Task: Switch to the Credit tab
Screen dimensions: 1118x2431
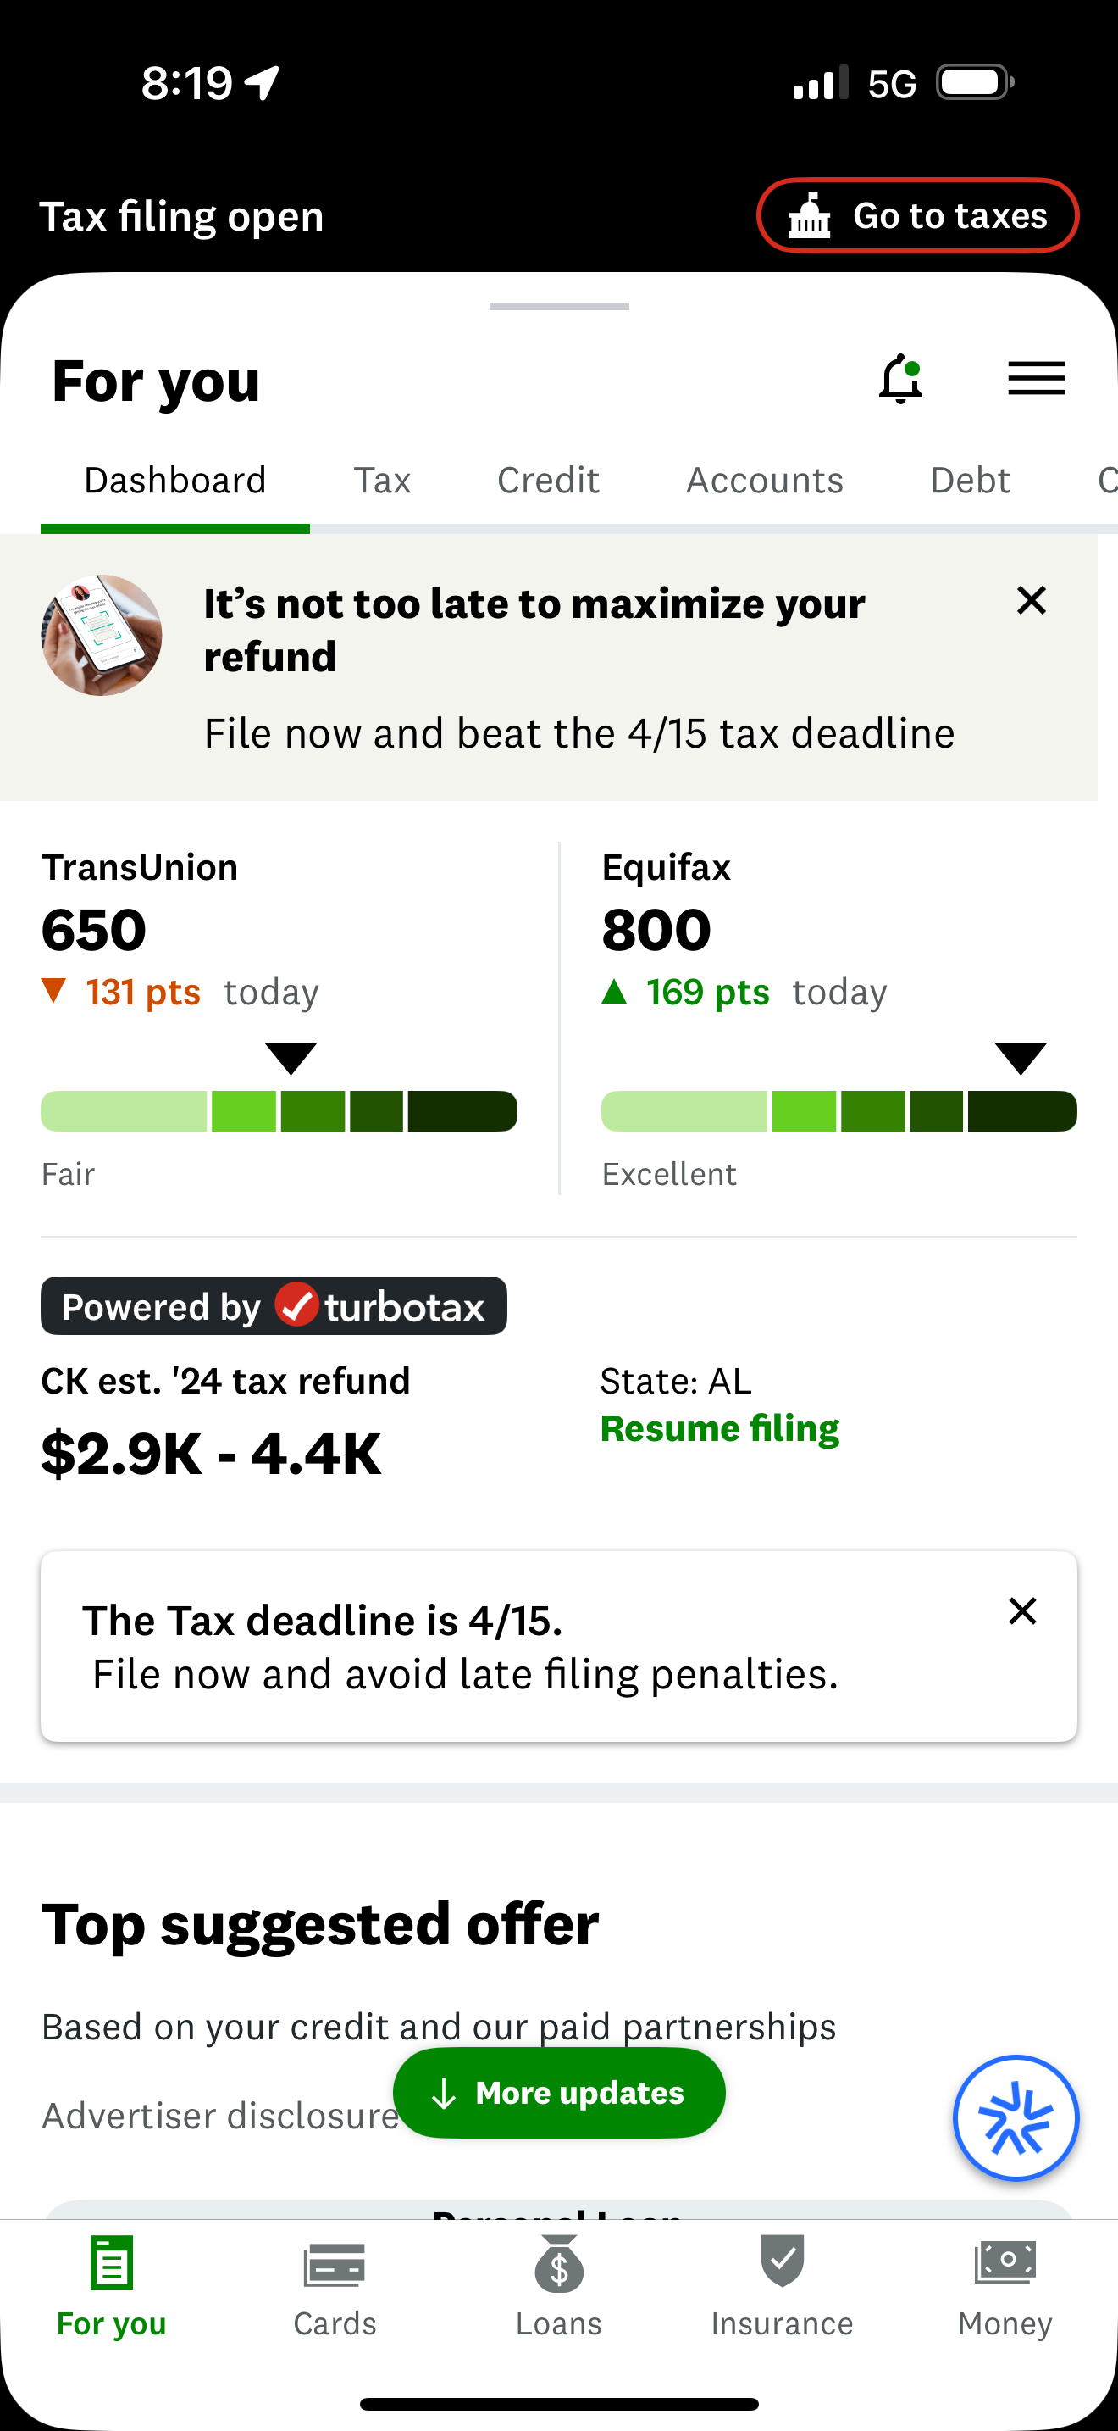Action: click(x=548, y=480)
